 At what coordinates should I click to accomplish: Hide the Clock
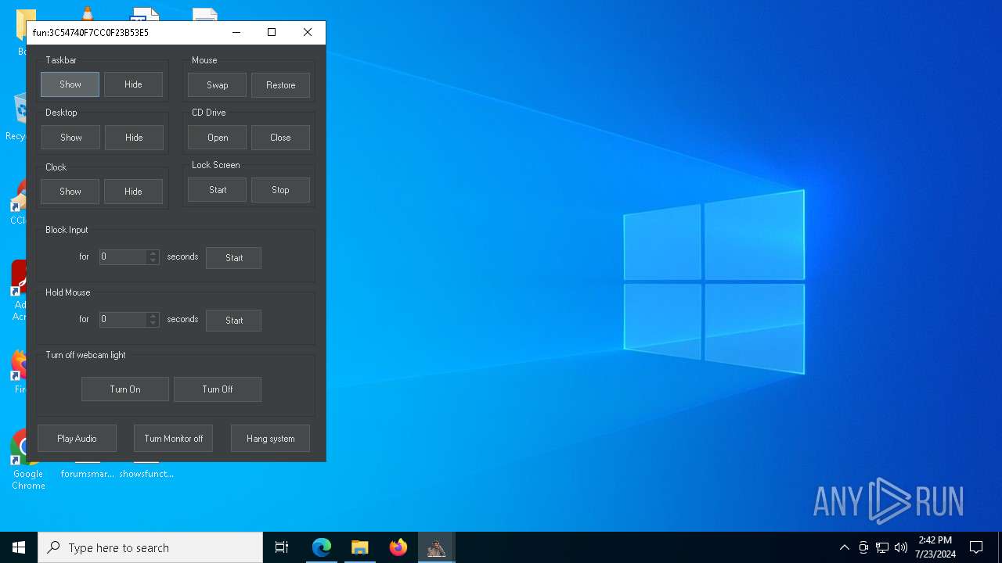[x=133, y=192]
